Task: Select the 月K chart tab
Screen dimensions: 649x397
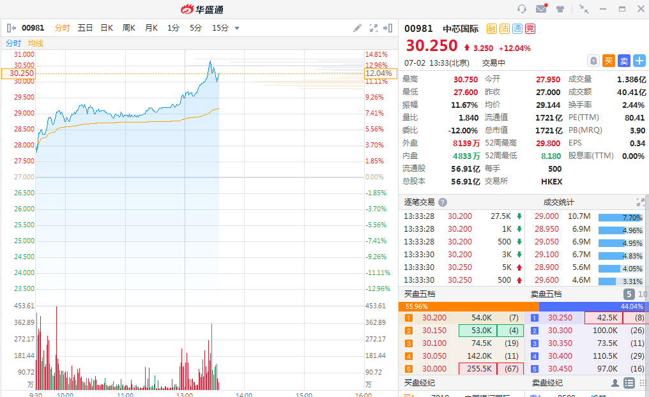Action: [x=151, y=27]
